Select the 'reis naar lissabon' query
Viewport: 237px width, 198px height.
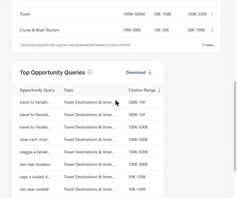click(x=35, y=164)
